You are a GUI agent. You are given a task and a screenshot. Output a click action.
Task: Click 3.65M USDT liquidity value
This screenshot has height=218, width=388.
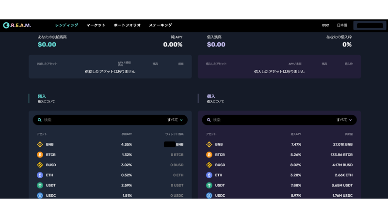342,186
